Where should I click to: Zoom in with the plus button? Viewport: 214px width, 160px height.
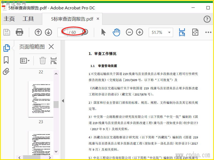pyautogui.click(x=139, y=32)
